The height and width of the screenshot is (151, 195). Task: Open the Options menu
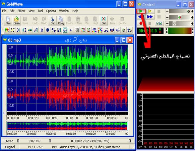pos(51,11)
